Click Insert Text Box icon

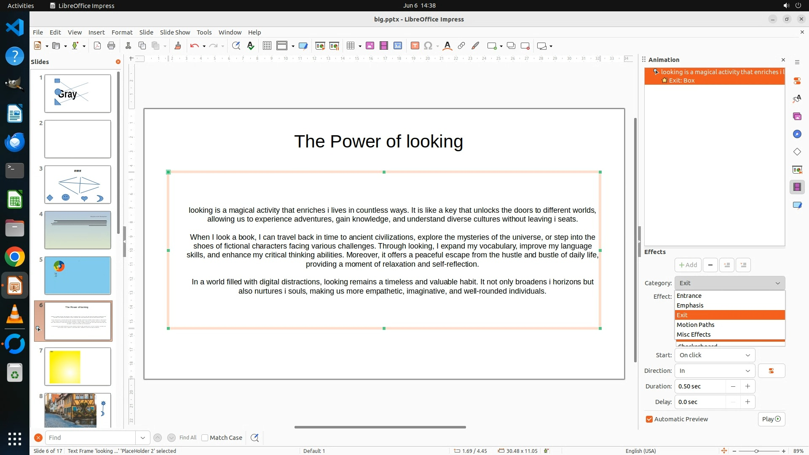[x=415, y=46]
